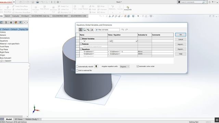This screenshot has height=123, width=219.
Task: Click OK in the Equations dialog
Action: tap(181, 35)
